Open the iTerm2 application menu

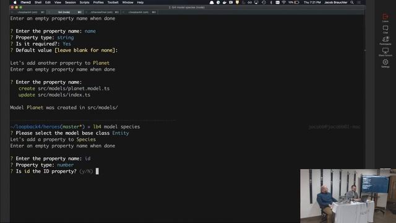[x=25, y=2]
